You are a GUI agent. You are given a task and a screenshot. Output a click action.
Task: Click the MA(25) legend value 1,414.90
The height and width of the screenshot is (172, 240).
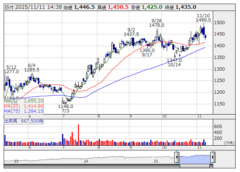click(x=33, y=106)
